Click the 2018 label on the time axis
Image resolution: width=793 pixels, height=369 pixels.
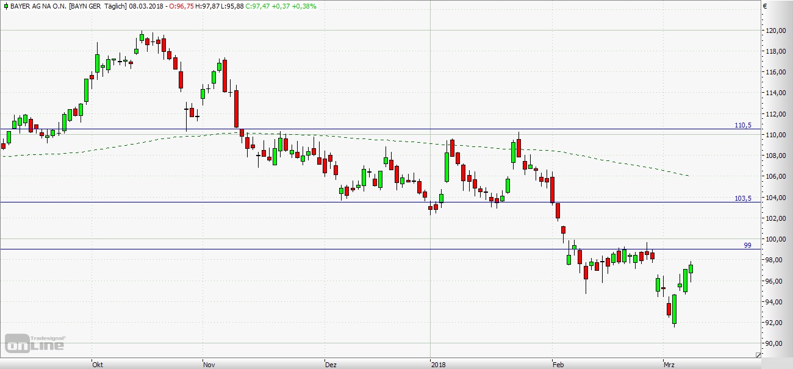[x=437, y=364]
